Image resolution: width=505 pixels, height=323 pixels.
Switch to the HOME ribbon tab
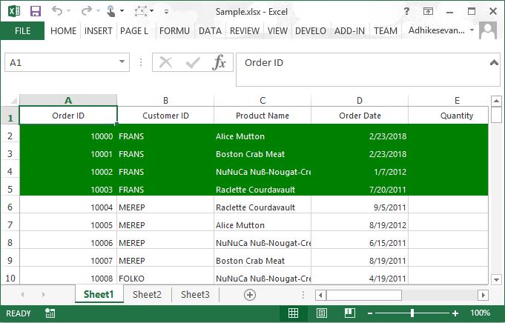click(x=63, y=31)
